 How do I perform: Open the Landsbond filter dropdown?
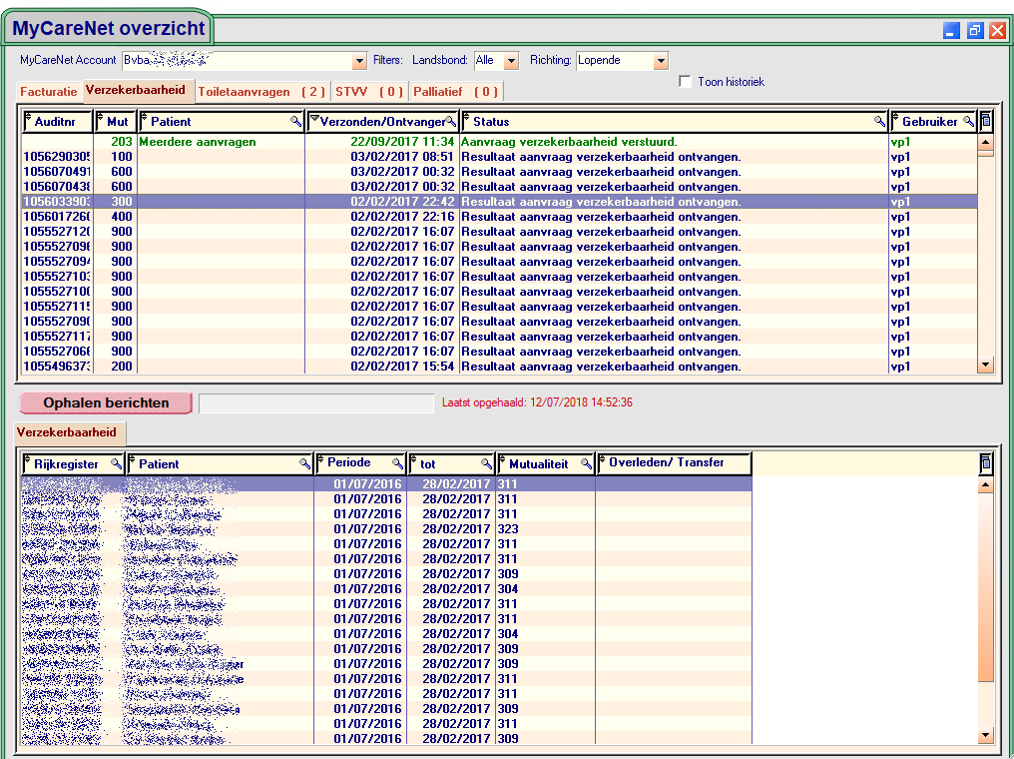(x=511, y=61)
